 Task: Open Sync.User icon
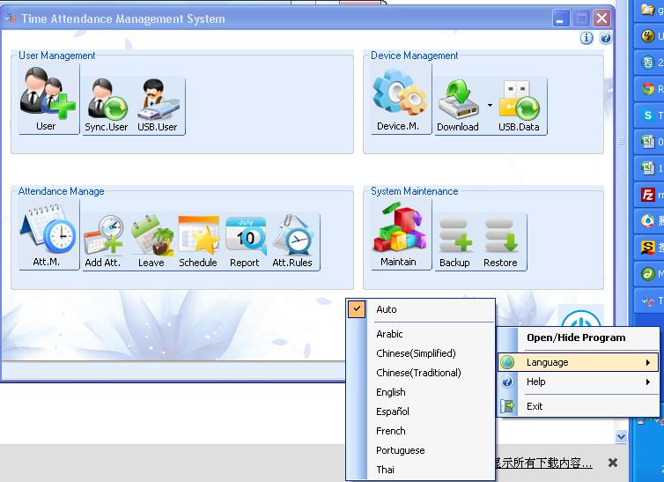point(107,106)
